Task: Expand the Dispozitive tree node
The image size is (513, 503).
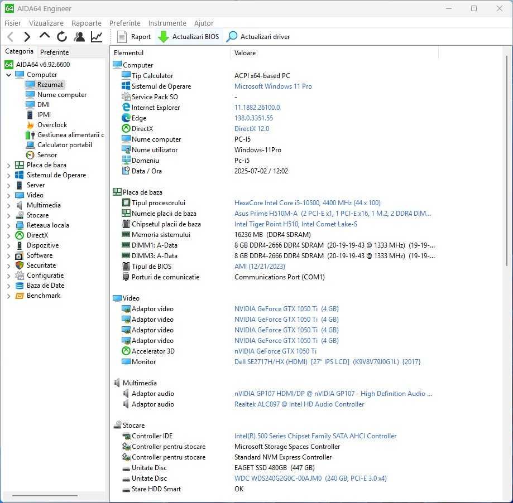Action: [9, 246]
